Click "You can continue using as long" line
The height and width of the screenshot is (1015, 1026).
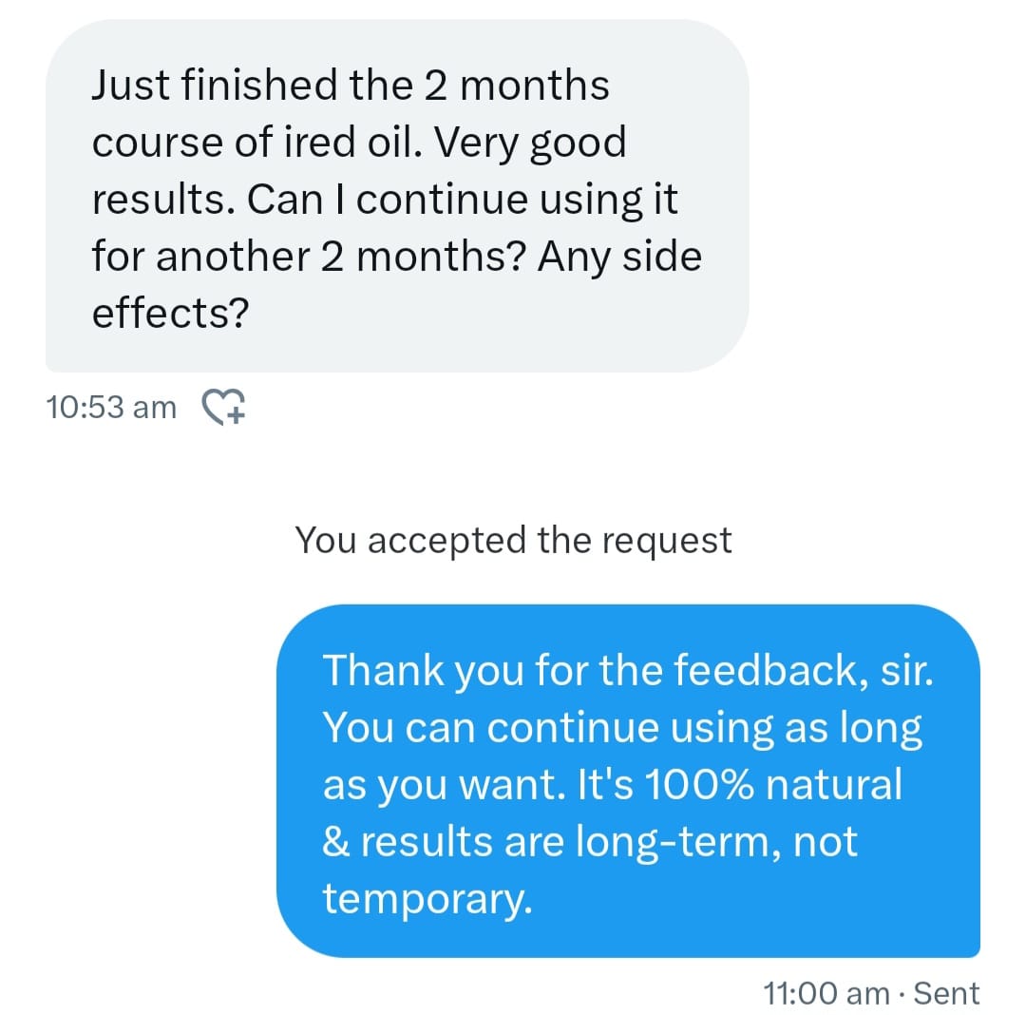pos(622,728)
